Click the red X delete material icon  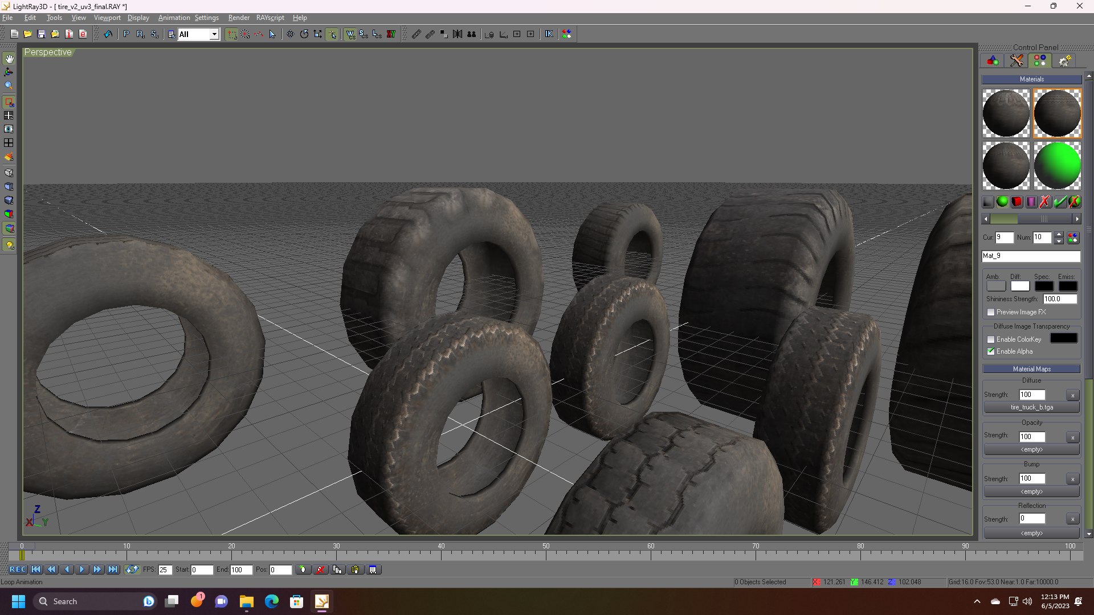click(x=1045, y=202)
